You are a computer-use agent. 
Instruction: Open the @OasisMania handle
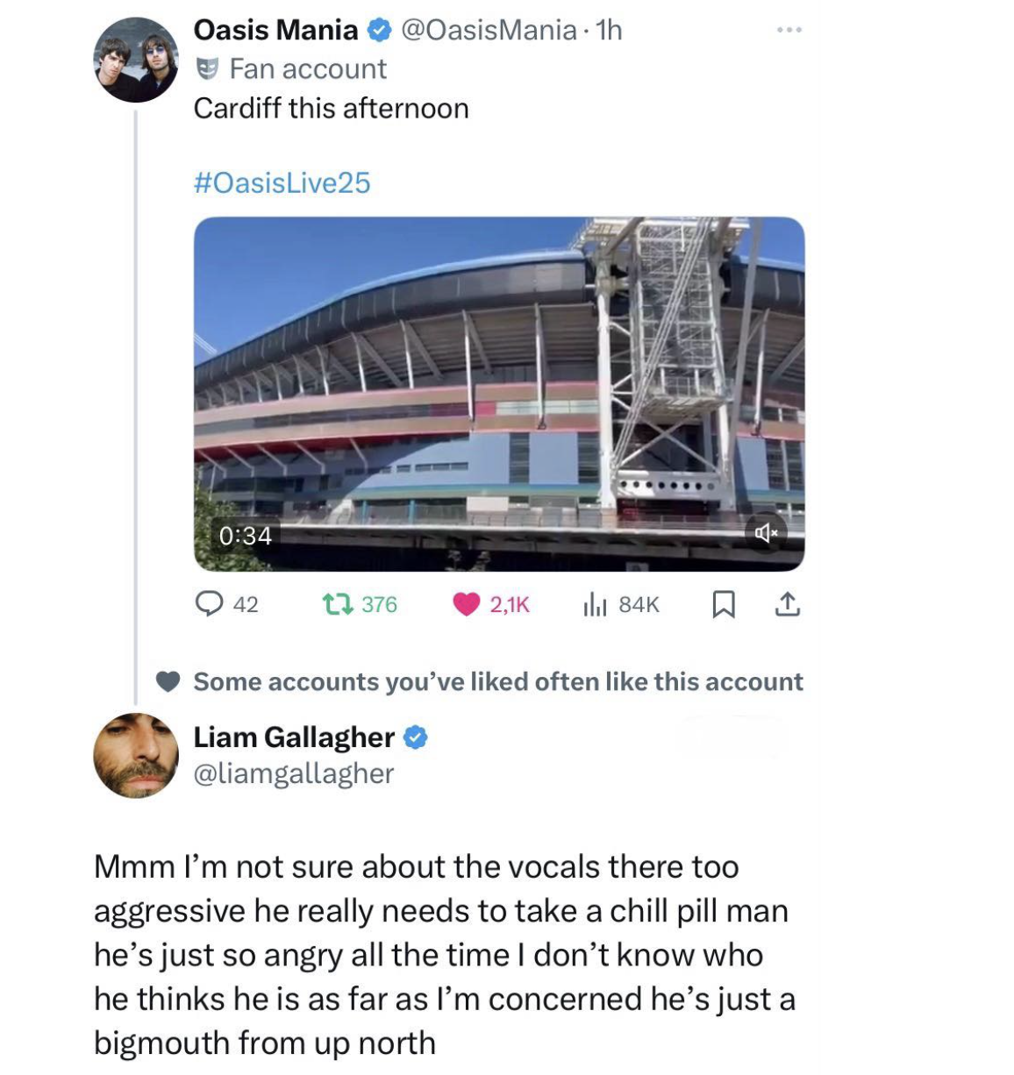pyautogui.click(x=489, y=31)
